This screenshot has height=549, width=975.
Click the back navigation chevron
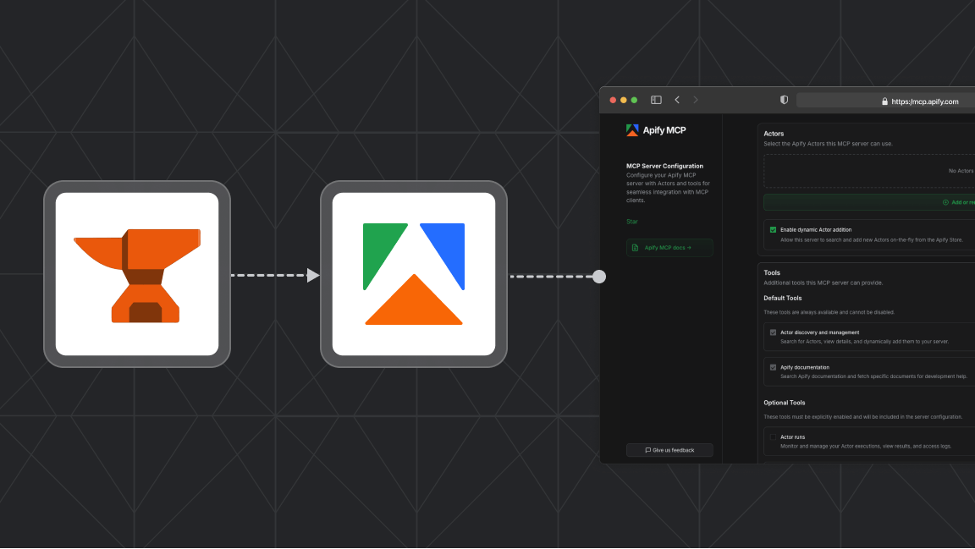[676, 99]
